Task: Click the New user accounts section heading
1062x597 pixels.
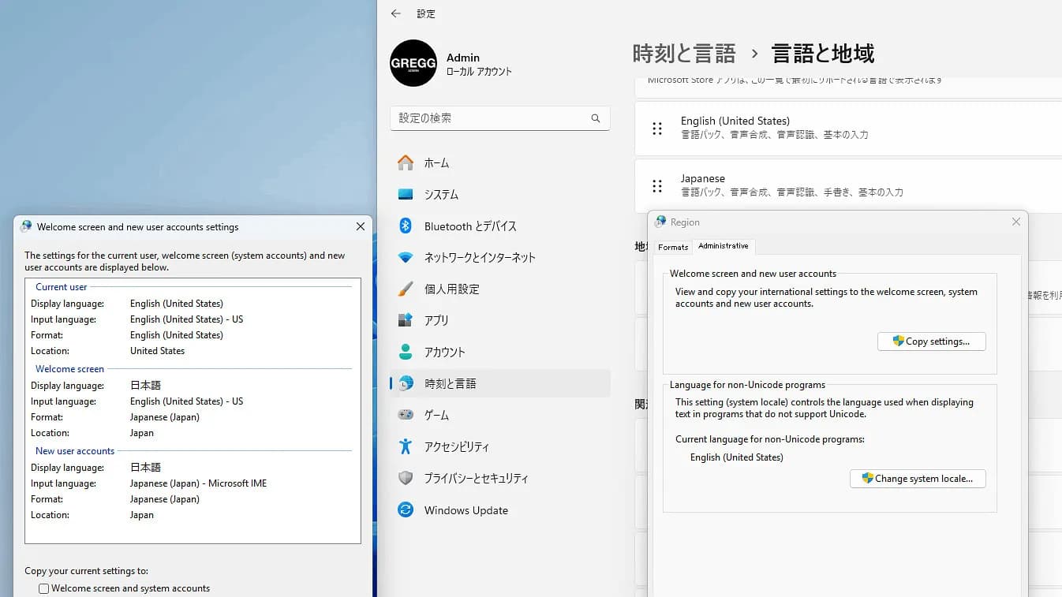Action: pyautogui.click(x=75, y=451)
